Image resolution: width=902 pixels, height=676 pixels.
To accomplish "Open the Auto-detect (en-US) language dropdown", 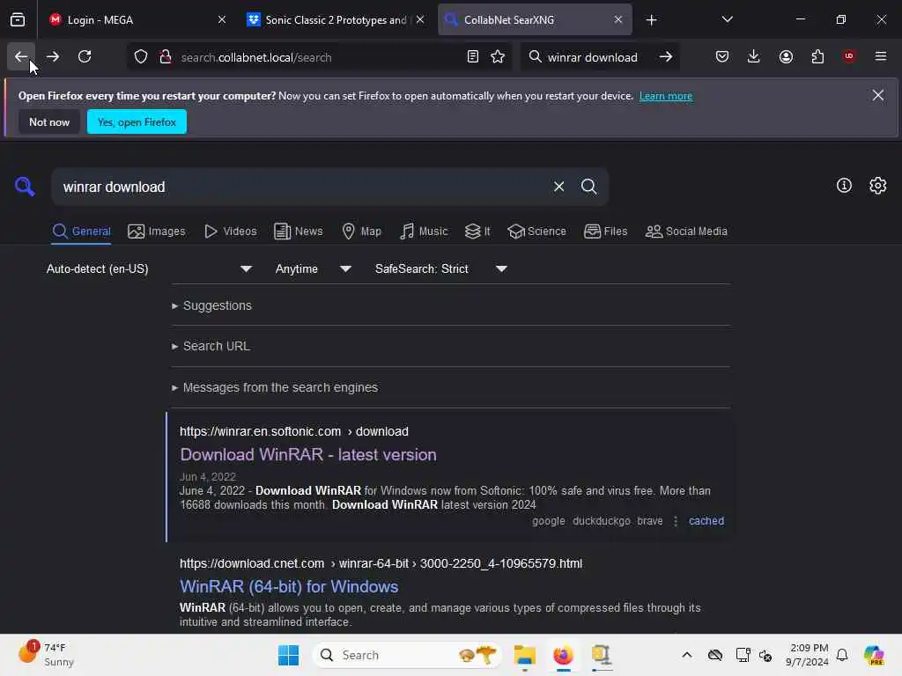I will (x=149, y=269).
